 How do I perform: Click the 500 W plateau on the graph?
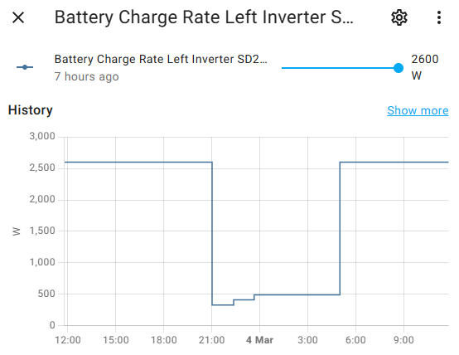pyautogui.click(x=297, y=294)
